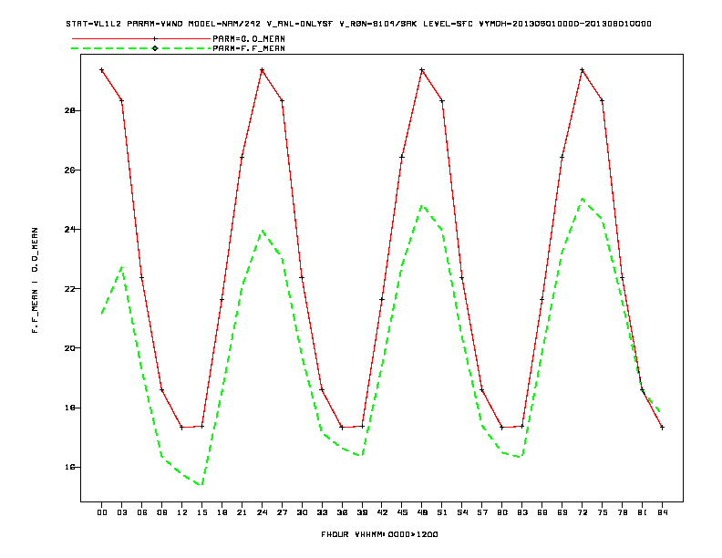Viewport: 722px width, 558px height.
Task: Click x-axis tick label 27
Action: point(282,512)
